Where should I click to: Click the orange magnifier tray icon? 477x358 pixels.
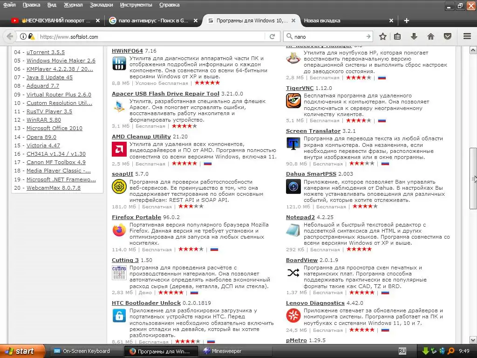point(451,351)
